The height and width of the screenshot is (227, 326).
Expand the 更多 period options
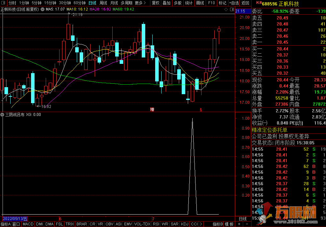(140, 3)
